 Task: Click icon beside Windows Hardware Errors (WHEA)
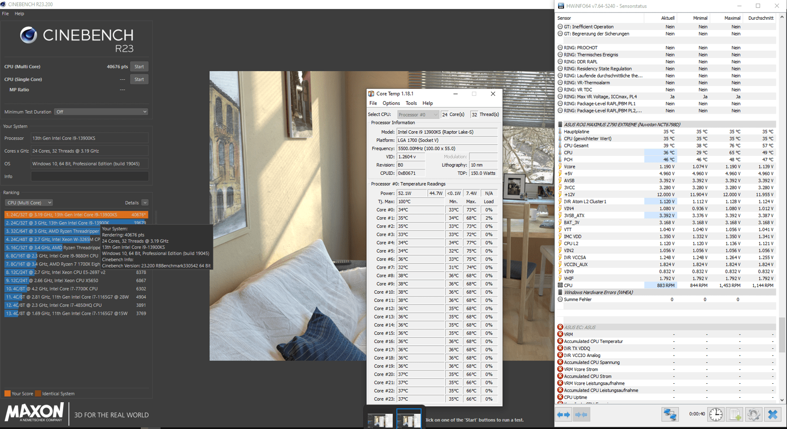pos(560,292)
